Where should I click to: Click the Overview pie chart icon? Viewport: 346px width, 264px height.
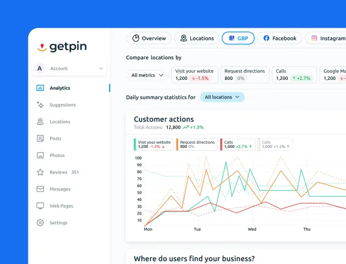(136, 39)
